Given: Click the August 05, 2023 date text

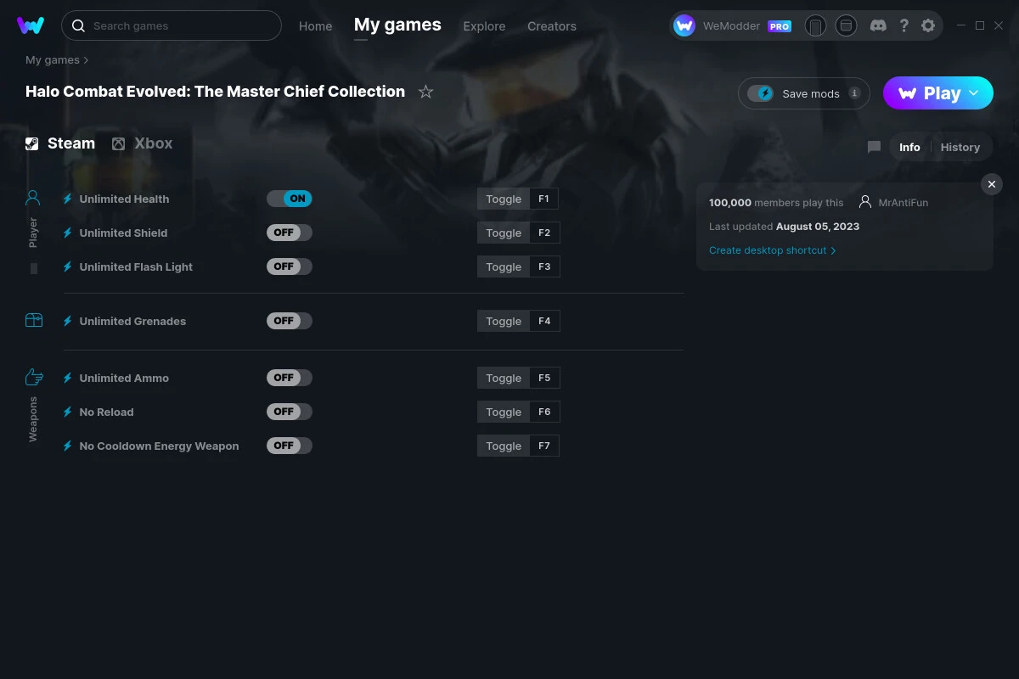Looking at the screenshot, I should 818,227.
